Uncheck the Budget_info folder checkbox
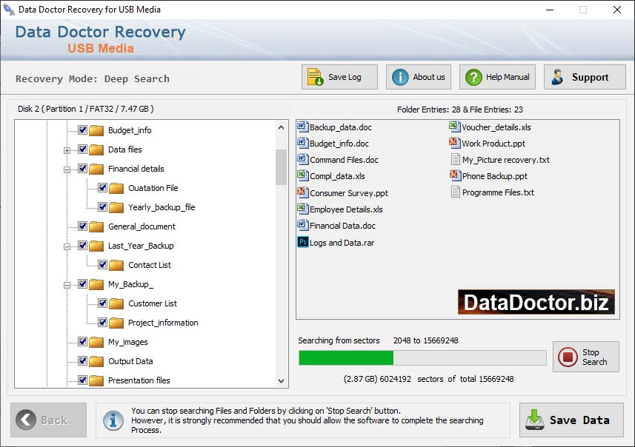635x447 pixels. click(x=83, y=130)
